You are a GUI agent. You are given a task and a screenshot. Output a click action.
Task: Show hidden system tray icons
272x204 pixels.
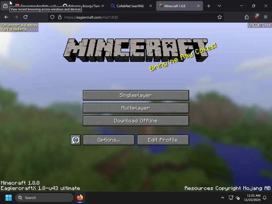click(223, 198)
